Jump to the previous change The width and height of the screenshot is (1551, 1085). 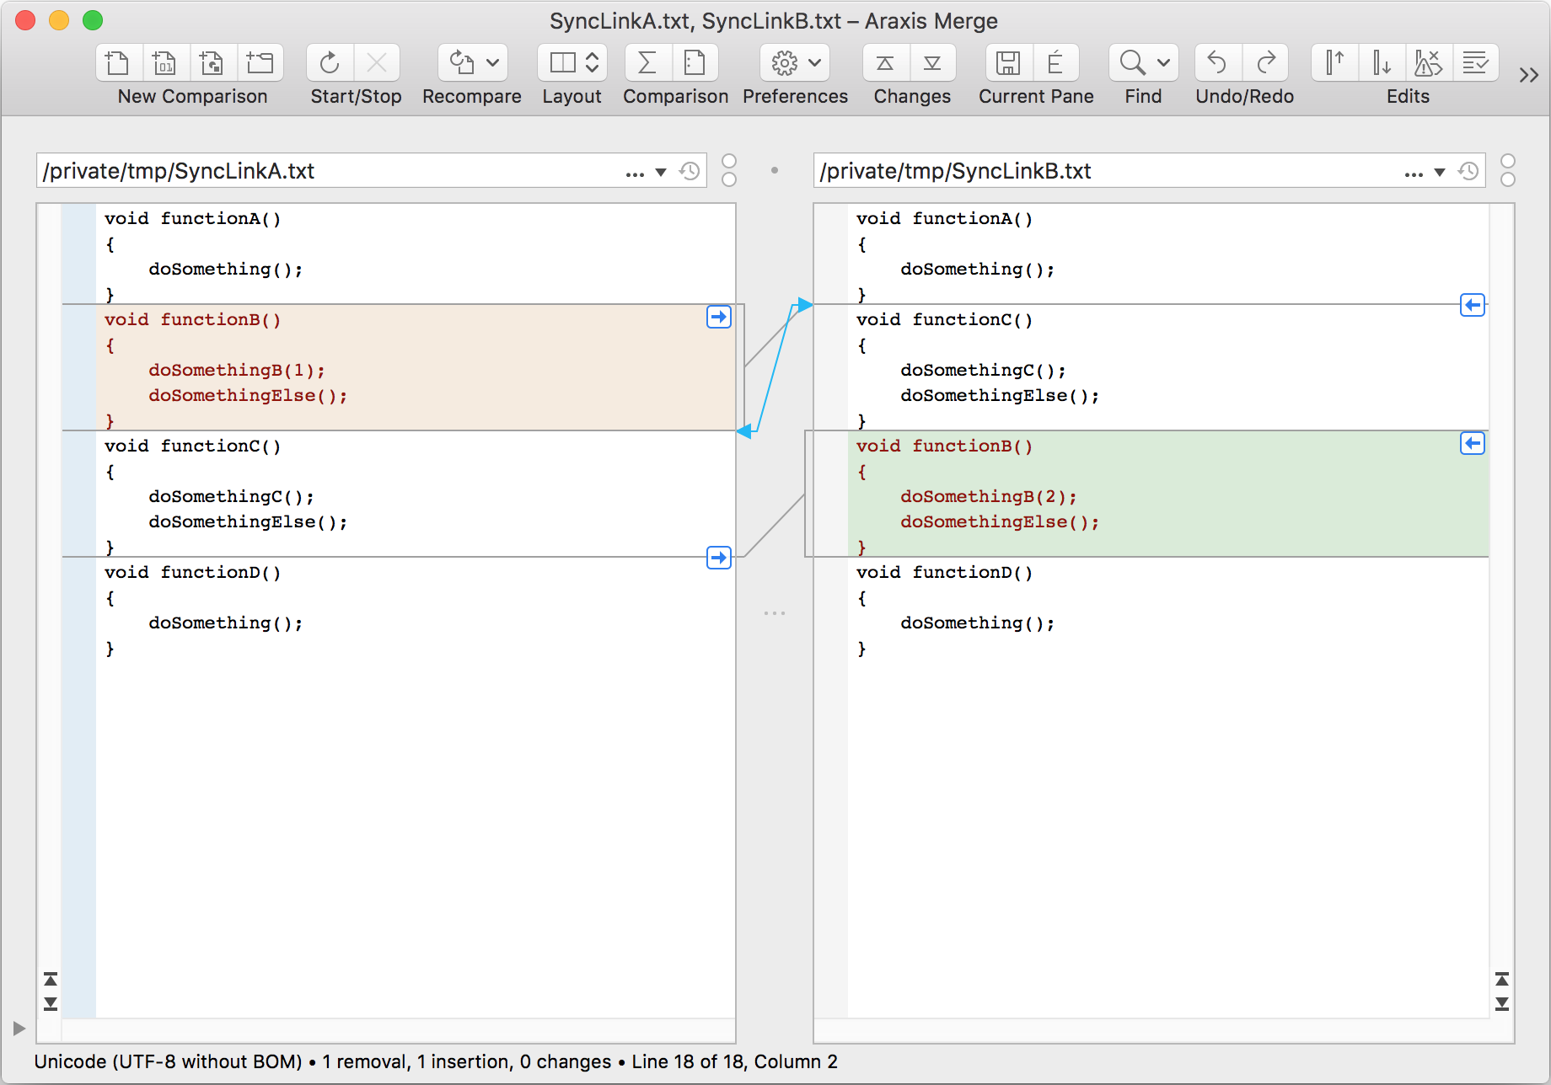point(883,62)
